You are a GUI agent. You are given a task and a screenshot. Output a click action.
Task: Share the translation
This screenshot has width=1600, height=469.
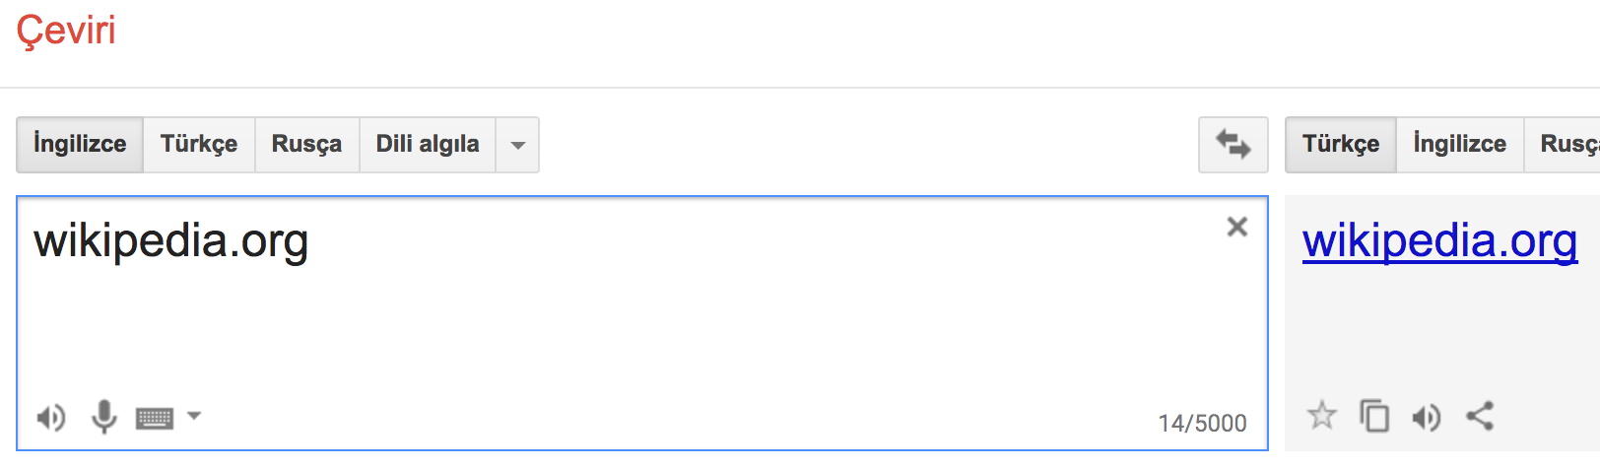[1480, 416]
